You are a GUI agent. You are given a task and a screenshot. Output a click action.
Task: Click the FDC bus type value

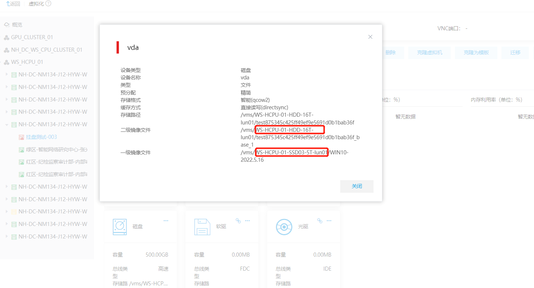coord(245,269)
